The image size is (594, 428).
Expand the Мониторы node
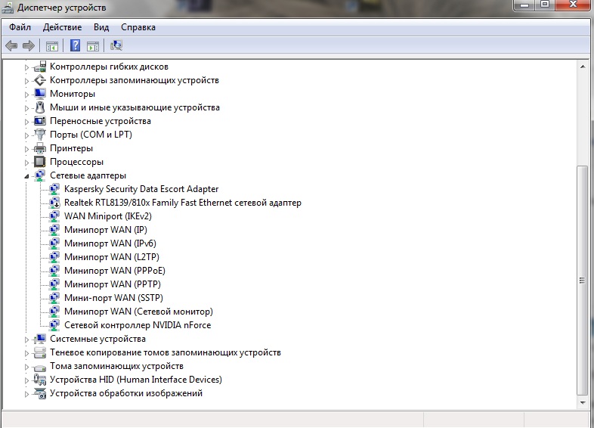coord(26,95)
